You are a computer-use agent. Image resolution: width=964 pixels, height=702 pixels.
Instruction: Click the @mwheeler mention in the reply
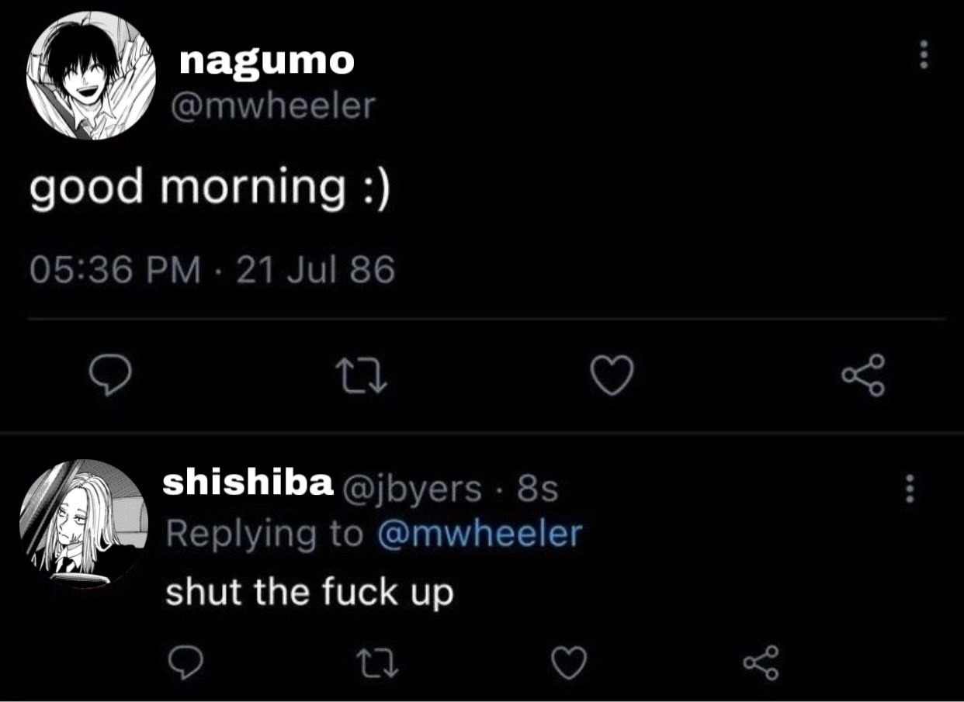pos(479,534)
